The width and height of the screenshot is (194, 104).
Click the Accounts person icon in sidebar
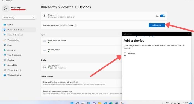pyautogui.click(x=5, y=50)
